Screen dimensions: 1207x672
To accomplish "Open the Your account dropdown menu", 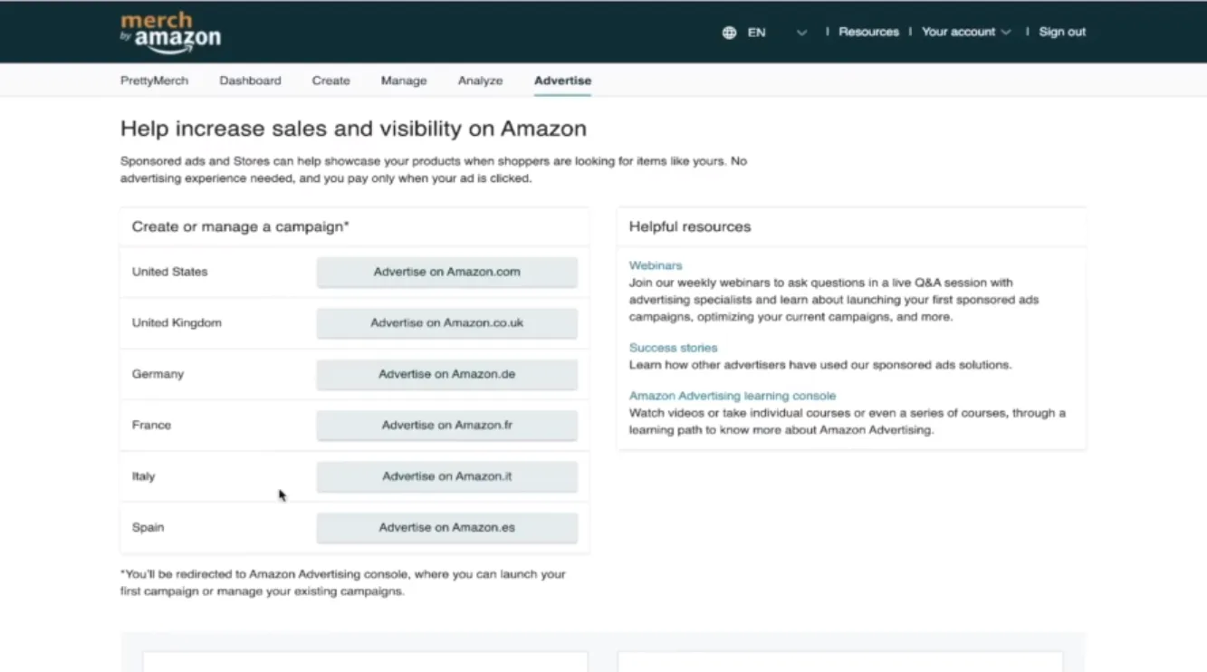I will click(965, 32).
